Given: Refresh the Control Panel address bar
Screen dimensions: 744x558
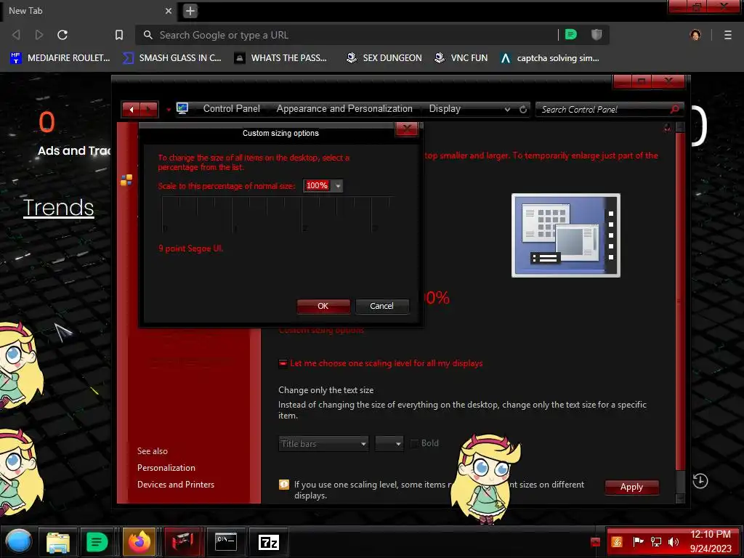Looking at the screenshot, I should (523, 109).
